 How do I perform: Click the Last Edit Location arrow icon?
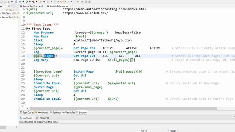(x=61, y=1)
